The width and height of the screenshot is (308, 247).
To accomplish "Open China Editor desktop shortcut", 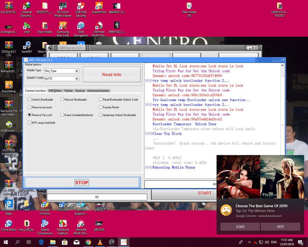I will tap(9, 225).
